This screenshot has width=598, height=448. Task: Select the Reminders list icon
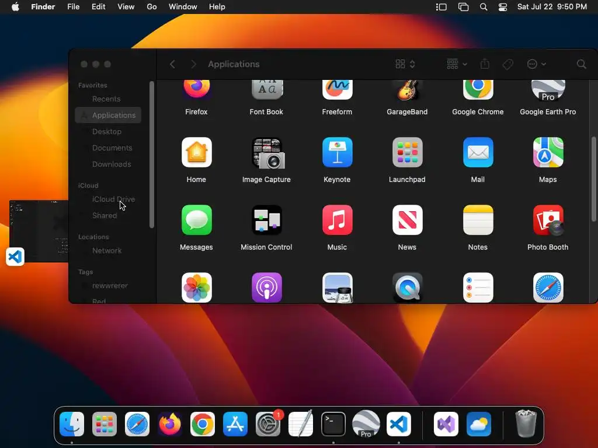pos(478,288)
